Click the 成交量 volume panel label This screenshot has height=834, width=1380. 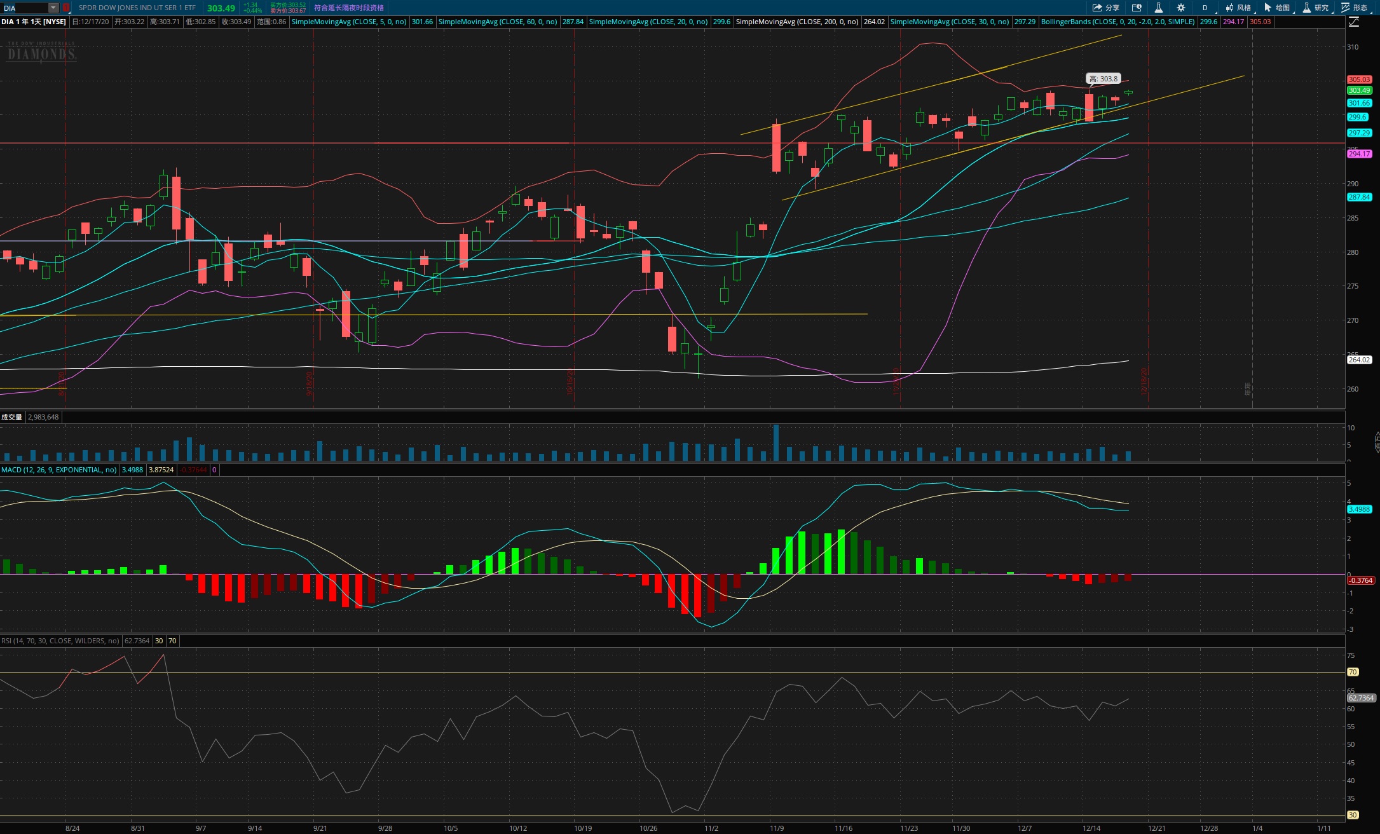[x=11, y=417]
